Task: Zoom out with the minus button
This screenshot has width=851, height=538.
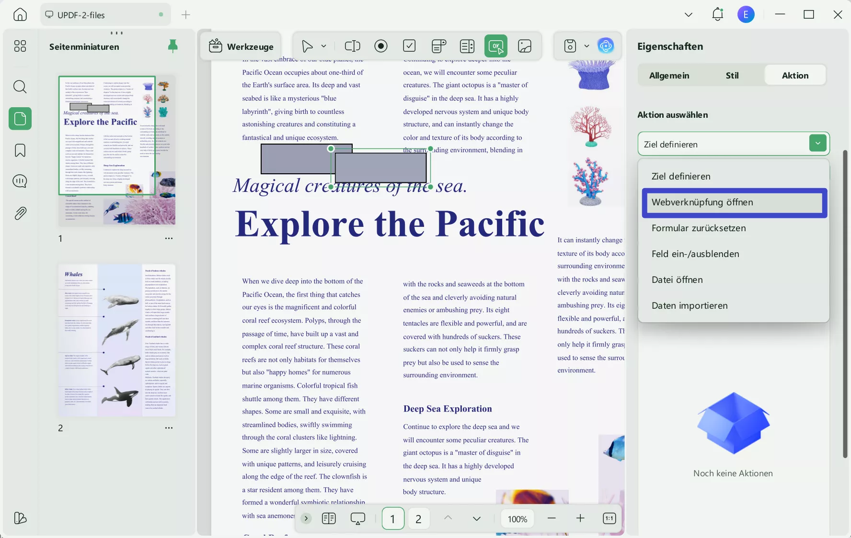Action: (552, 518)
